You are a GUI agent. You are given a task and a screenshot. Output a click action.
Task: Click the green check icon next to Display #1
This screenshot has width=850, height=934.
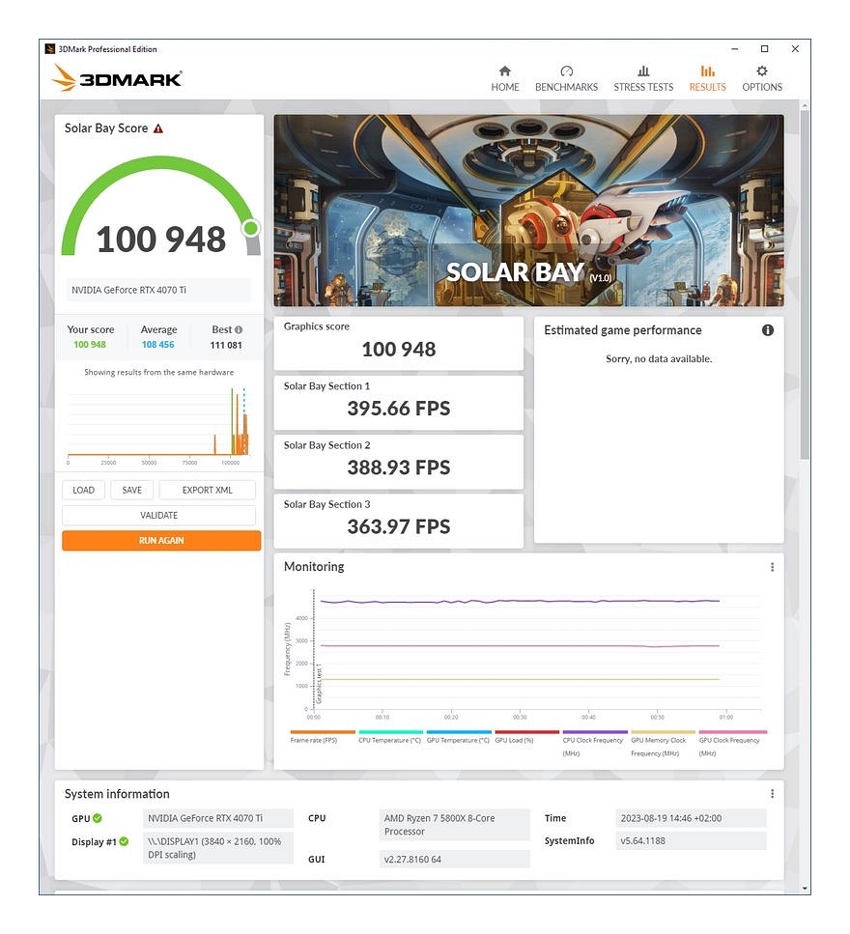pos(124,841)
